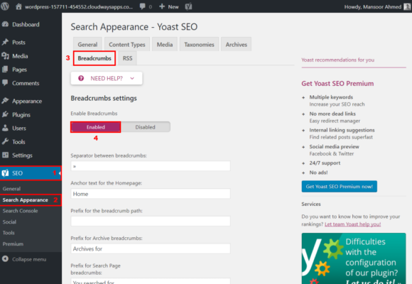Switch to the RSS tab
This screenshot has width=412, height=284.
click(x=127, y=58)
